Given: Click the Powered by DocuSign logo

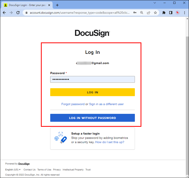Looking at the screenshot, I should (x=24, y=164).
